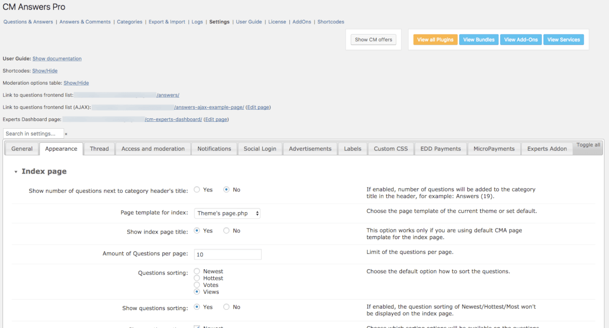The width and height of the screenshot is (609, 328).
Task: Choose Newest for Questions sorting
Action: (197, 272)
